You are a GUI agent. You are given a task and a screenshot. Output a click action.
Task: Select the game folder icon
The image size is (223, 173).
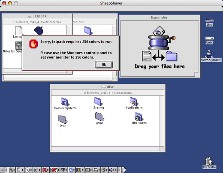[99, 117]
